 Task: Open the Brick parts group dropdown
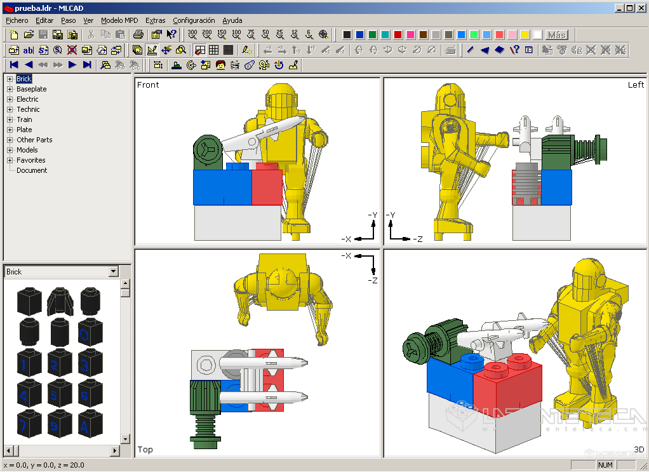point(114,272)
